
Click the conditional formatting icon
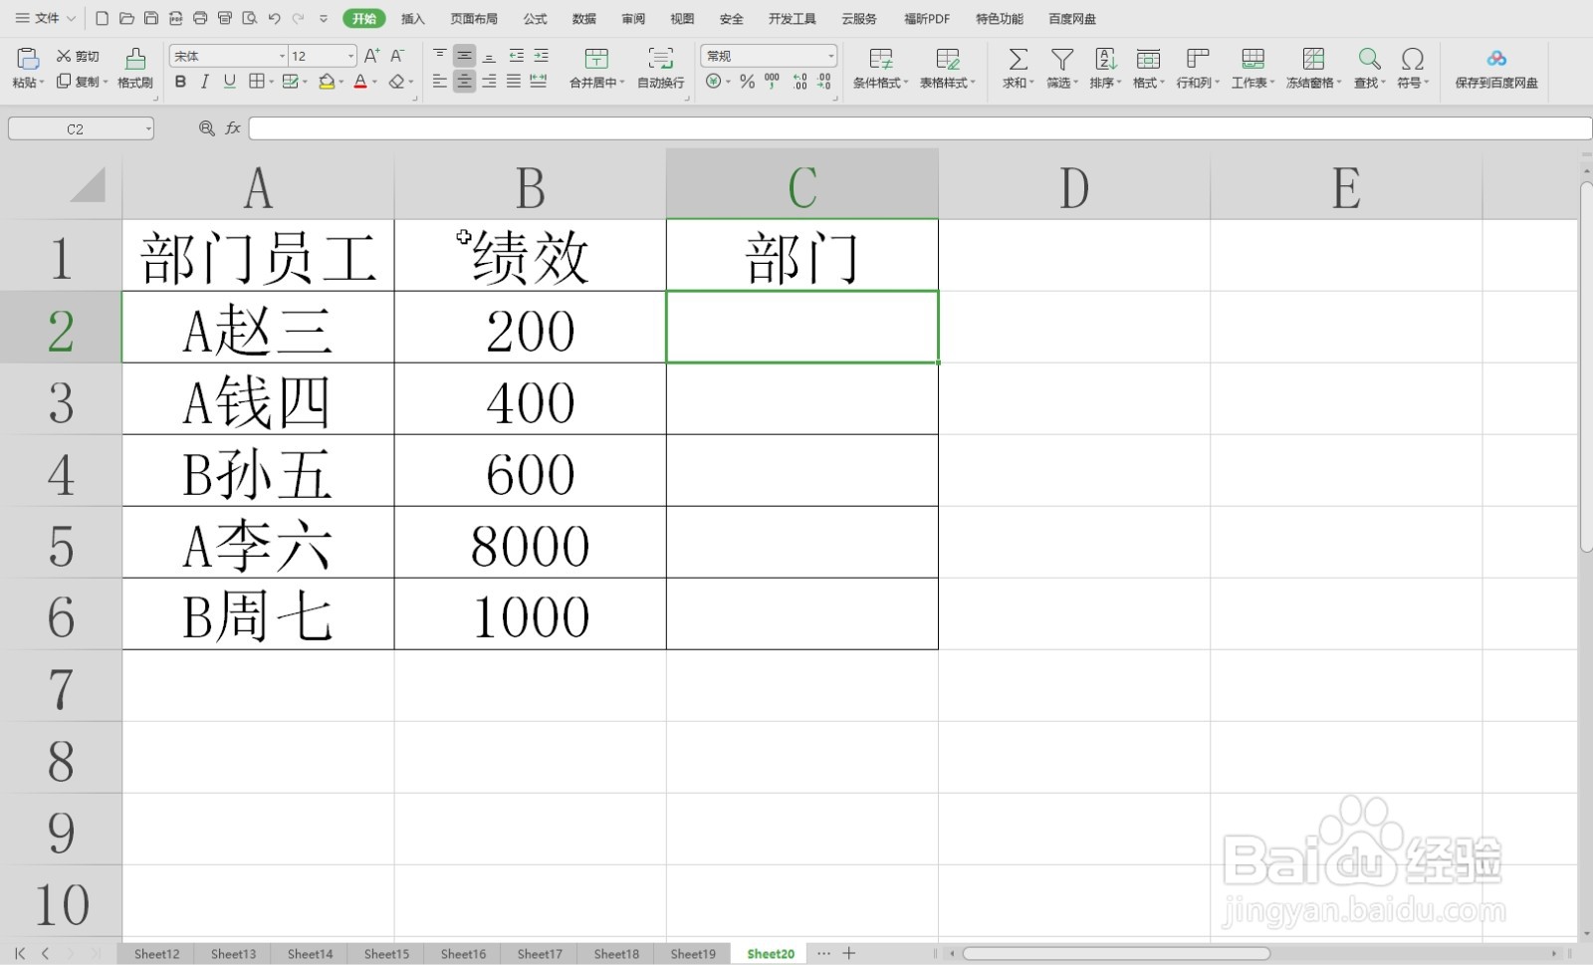point(880,59)
